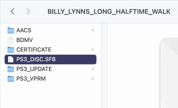This screenshot has height=108, width=178.
Task: Select the PS3_UPDATE folder icon
Action: pyautogui.click(x=11, y=69)
